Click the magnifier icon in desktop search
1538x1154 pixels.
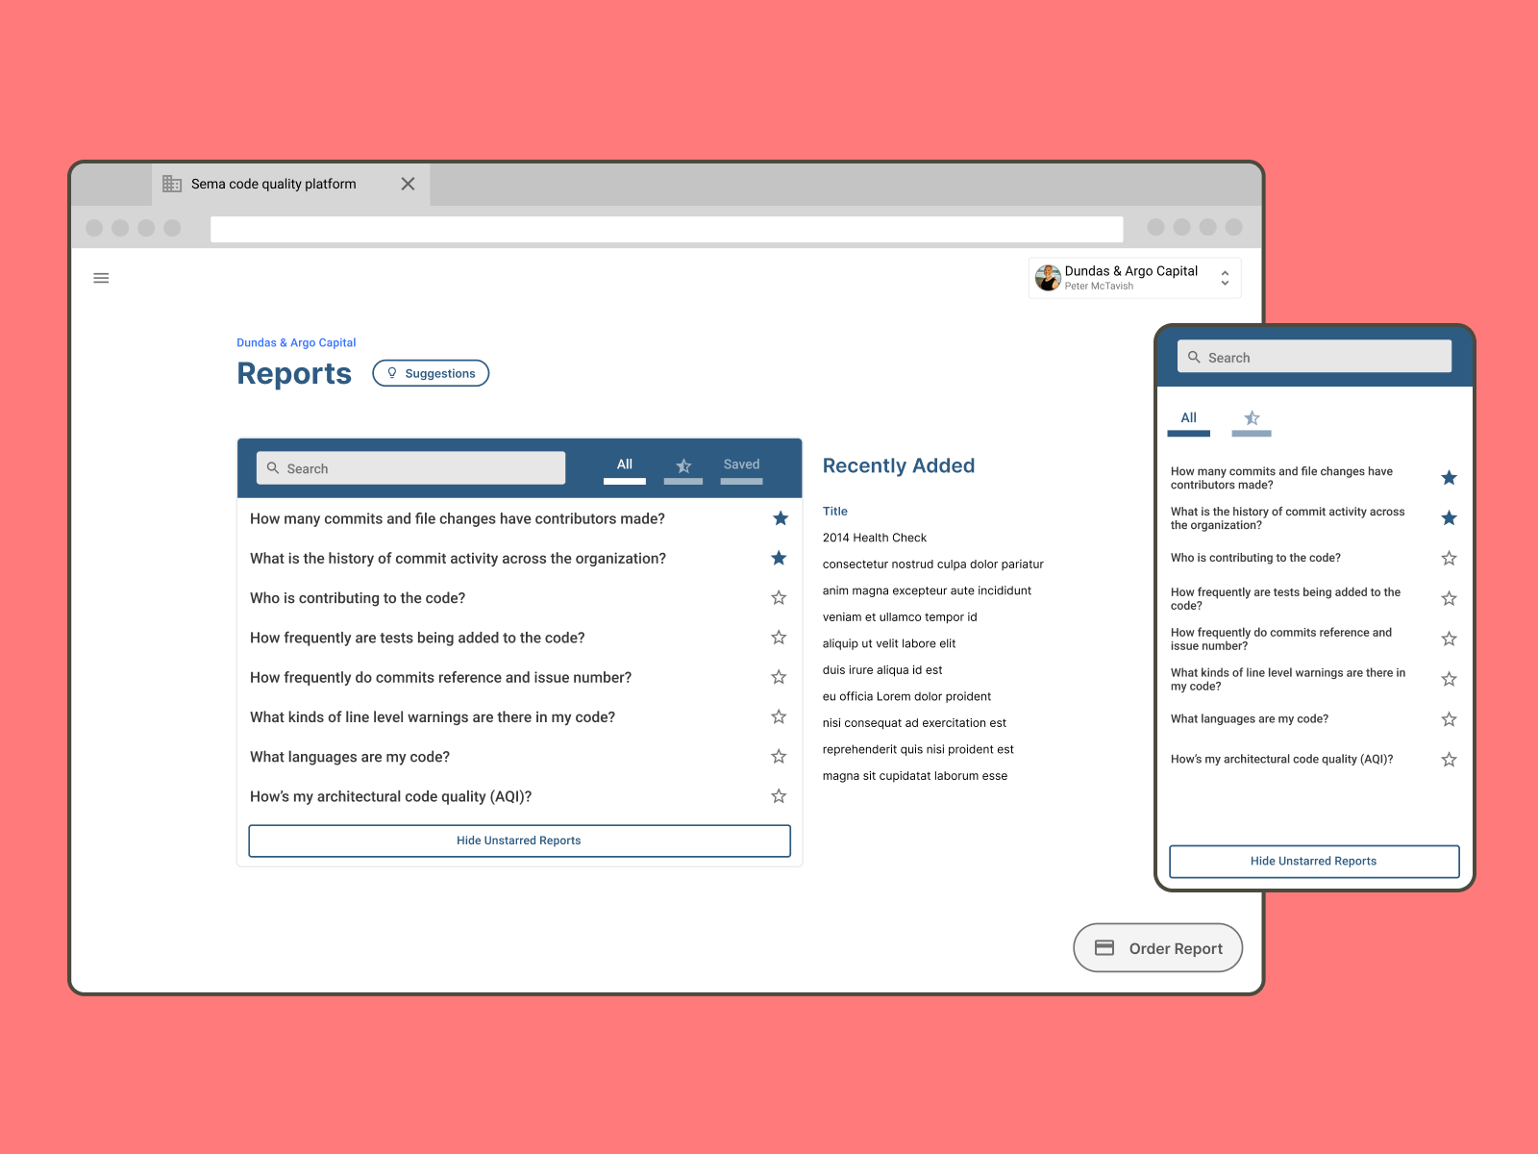click(x=273, y=468)
